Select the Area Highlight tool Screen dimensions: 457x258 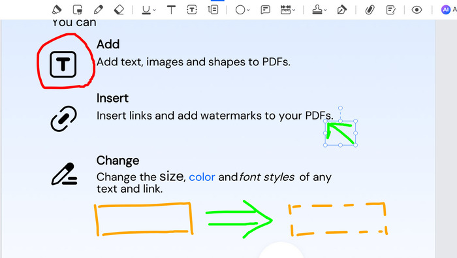78,10
